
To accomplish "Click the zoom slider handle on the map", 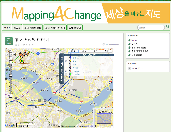I will pos(11,76).
